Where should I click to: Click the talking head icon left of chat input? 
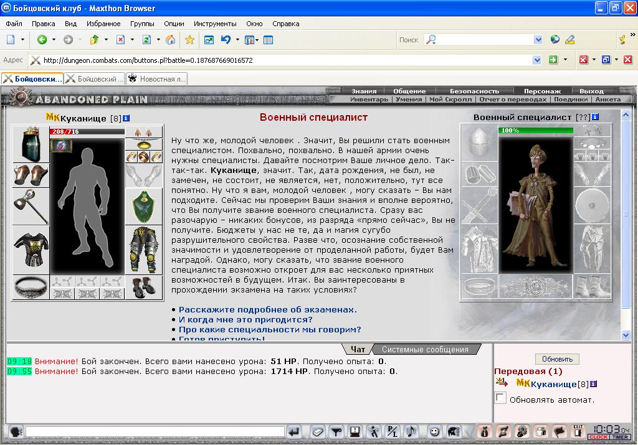pyautogui.click(x=16, y=431)
